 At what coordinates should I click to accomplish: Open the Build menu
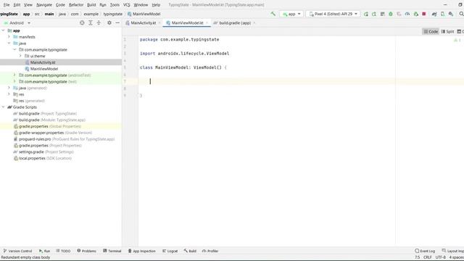(91, 5)
